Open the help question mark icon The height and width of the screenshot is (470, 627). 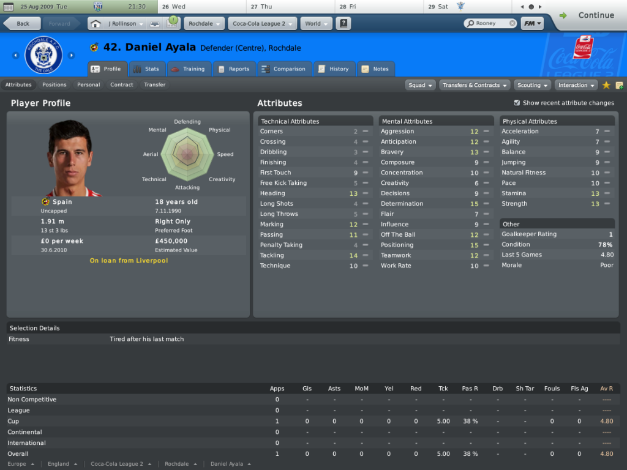tap(343, 24)
